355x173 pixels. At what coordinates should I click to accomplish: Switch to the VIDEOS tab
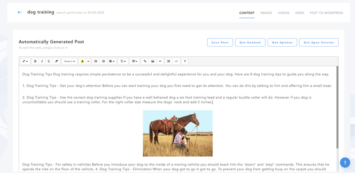click(284, 13)
